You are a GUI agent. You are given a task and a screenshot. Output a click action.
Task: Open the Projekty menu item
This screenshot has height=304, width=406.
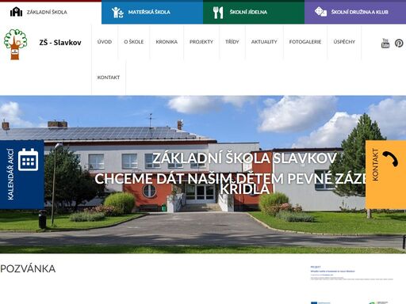click(x=201, y=42)
